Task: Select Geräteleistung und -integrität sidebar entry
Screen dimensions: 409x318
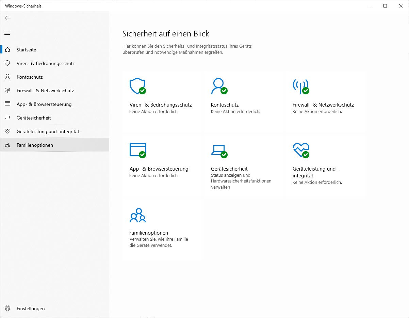Action: (48, 131)
